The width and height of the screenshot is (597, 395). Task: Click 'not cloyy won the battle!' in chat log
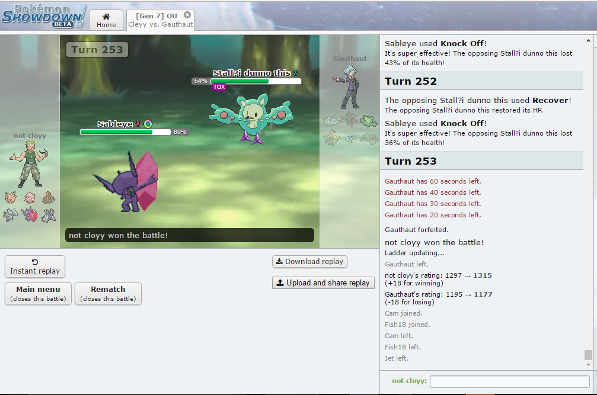point(434,243)
